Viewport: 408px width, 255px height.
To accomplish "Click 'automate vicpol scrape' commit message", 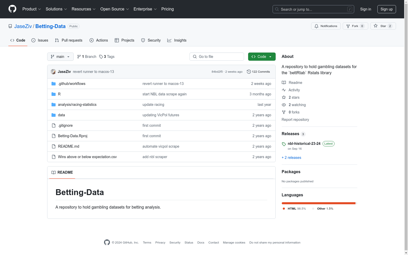I will point(161,146).
